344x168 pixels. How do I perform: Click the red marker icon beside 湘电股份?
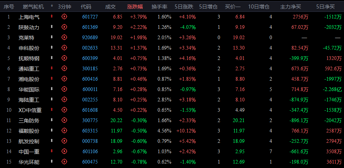(52, 78)
